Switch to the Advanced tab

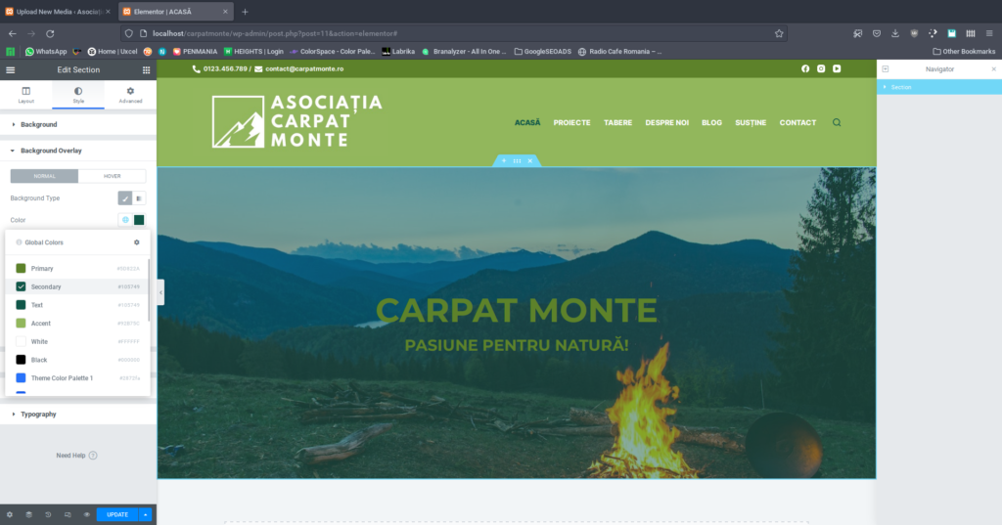[x=130, y=95]
